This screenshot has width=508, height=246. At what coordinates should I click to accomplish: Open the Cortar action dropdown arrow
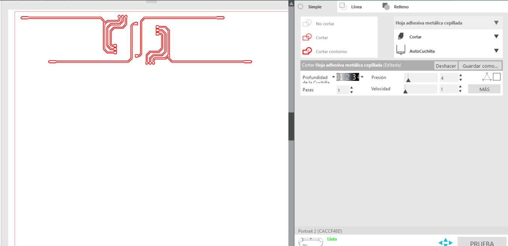(x=496, y=36)
